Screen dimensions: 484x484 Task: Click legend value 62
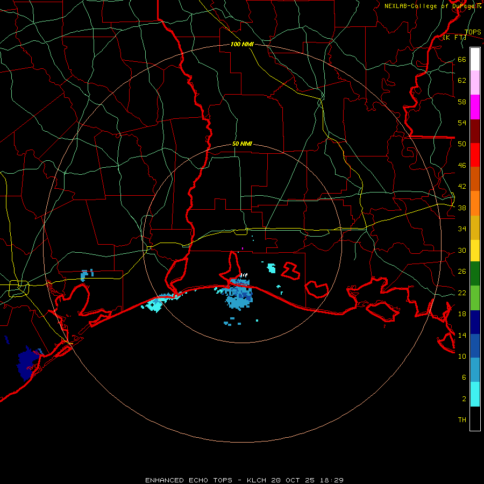tap(462, 81)
